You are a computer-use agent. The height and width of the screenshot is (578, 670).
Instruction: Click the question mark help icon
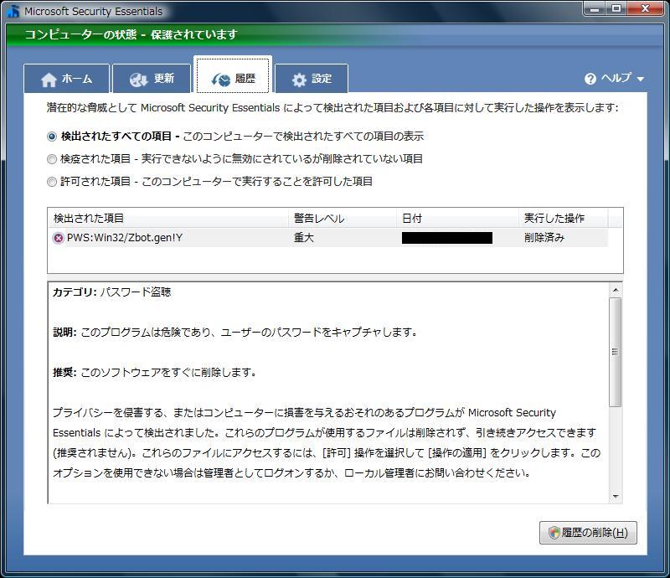click(590, 79)
